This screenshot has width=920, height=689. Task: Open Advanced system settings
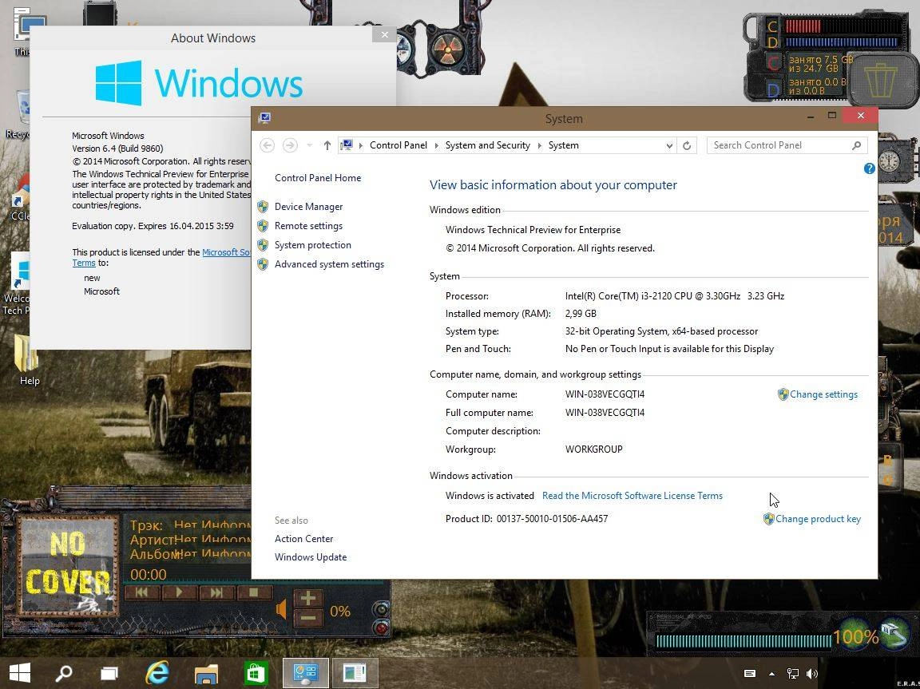point(329,264)
